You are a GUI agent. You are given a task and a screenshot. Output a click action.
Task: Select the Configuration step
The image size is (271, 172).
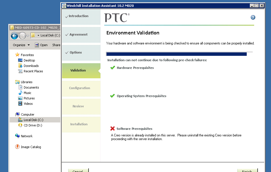[x=81, y=89]
